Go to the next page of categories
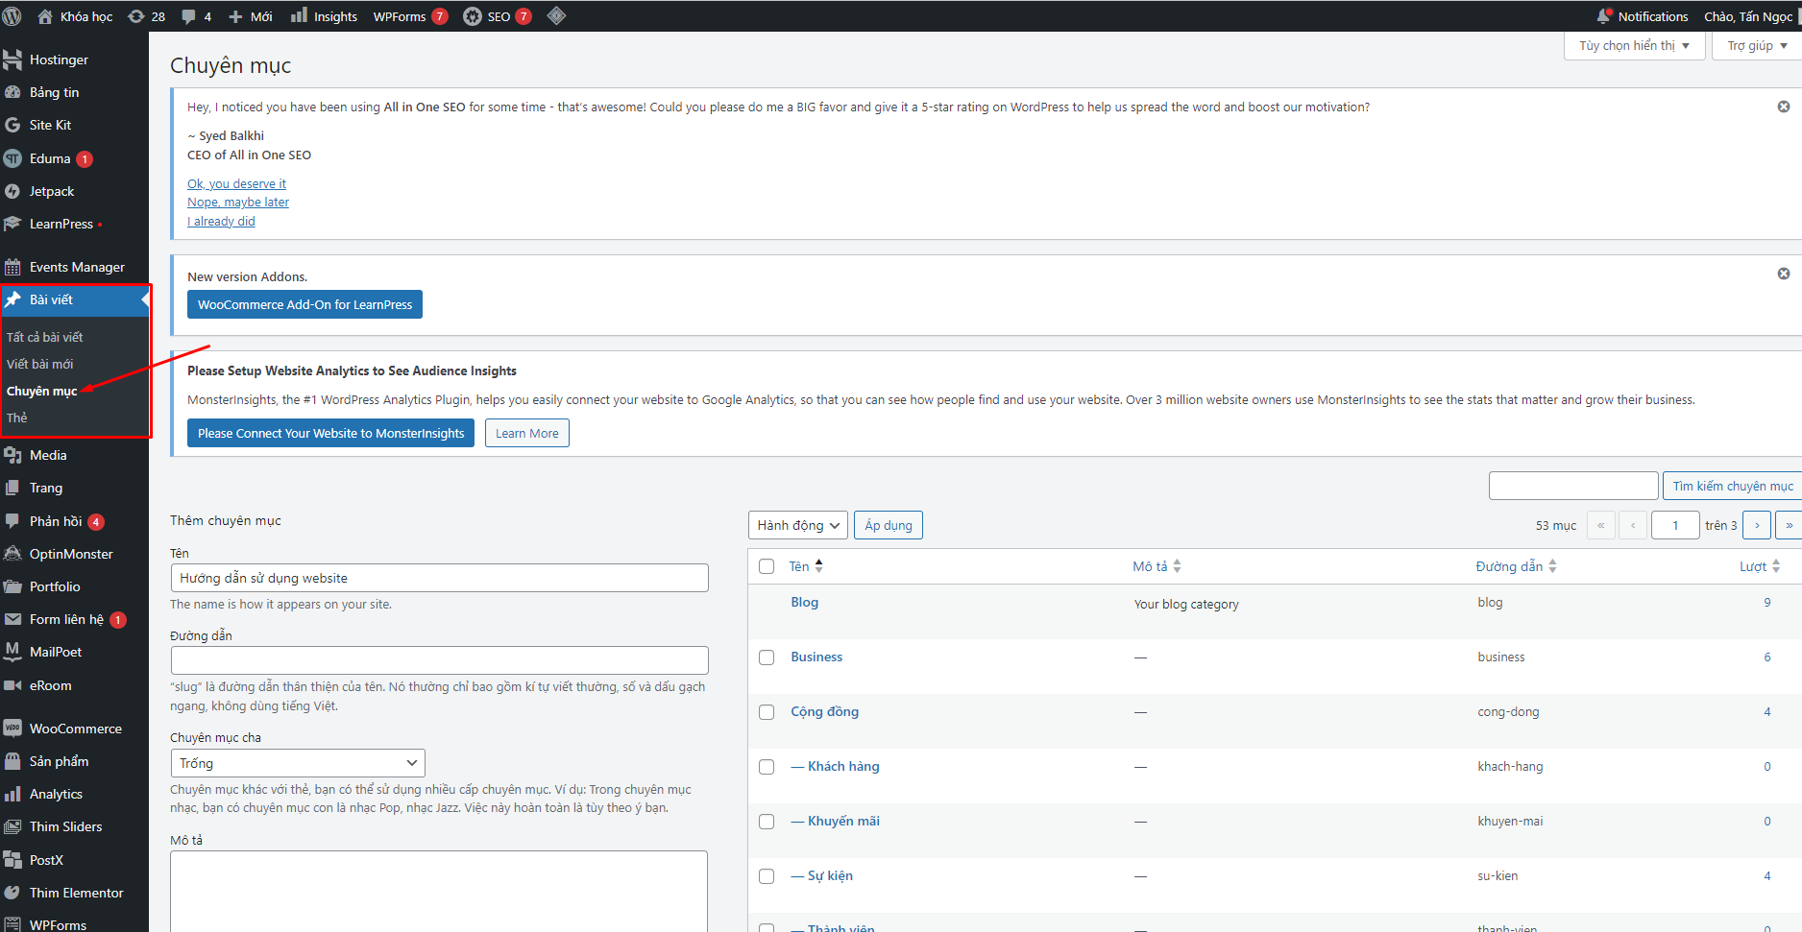Image resolution: width=1802 pixels, height=932 pixels. coord(1757,525)
